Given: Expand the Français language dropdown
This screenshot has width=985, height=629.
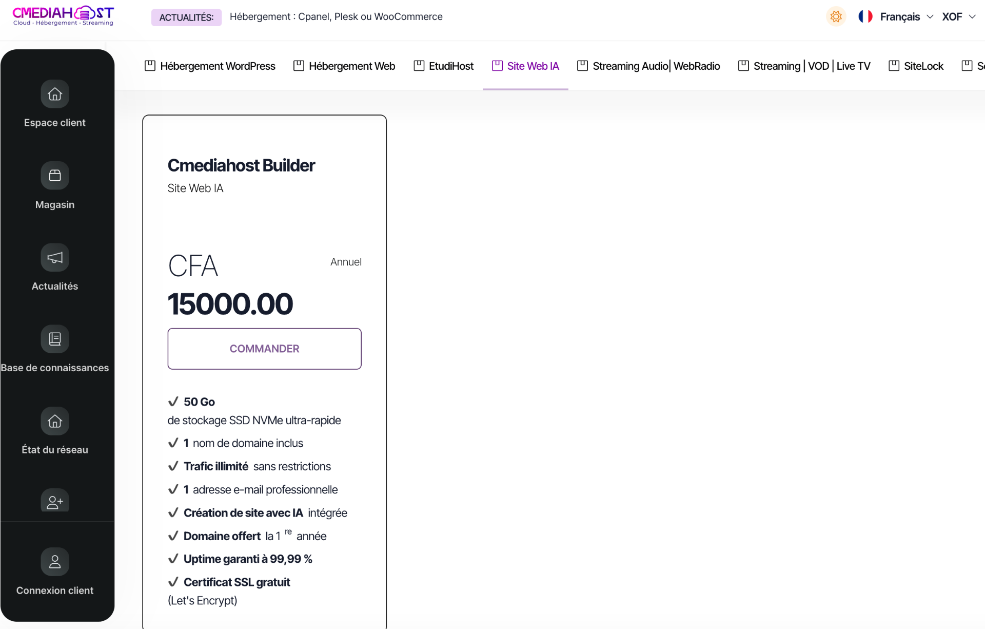Looking at the screenshot, I should (x=907, y=17).
